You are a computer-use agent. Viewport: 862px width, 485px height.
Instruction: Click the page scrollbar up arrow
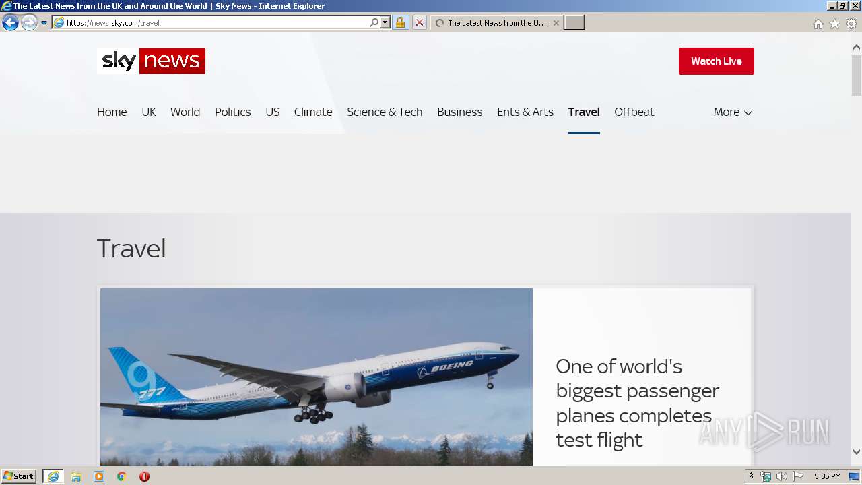[x=857, y=47]
